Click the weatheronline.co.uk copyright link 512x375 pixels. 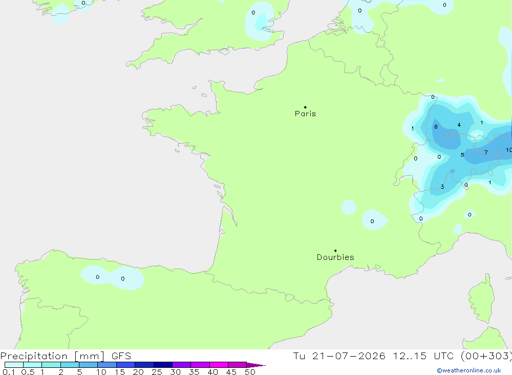pos(468,370)
